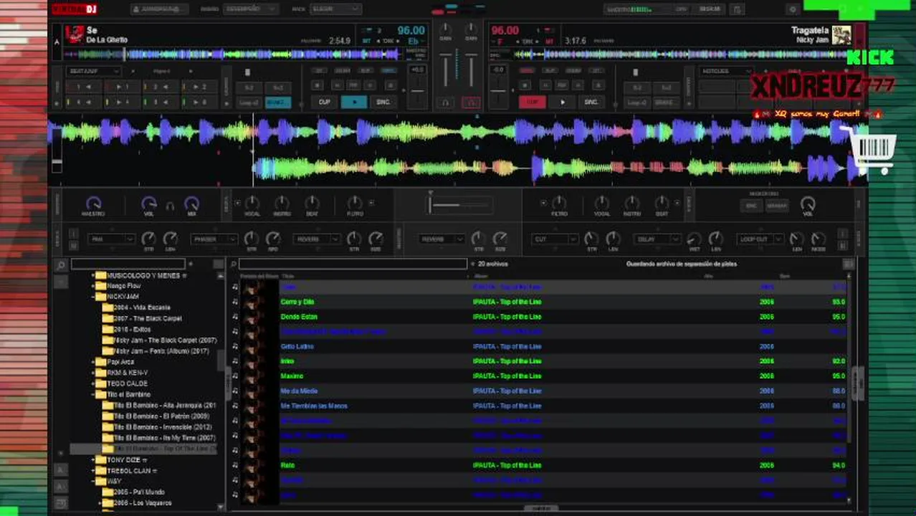Select track Reto
The width and height of the screenshot is (916, 516).
pos(287,465)
